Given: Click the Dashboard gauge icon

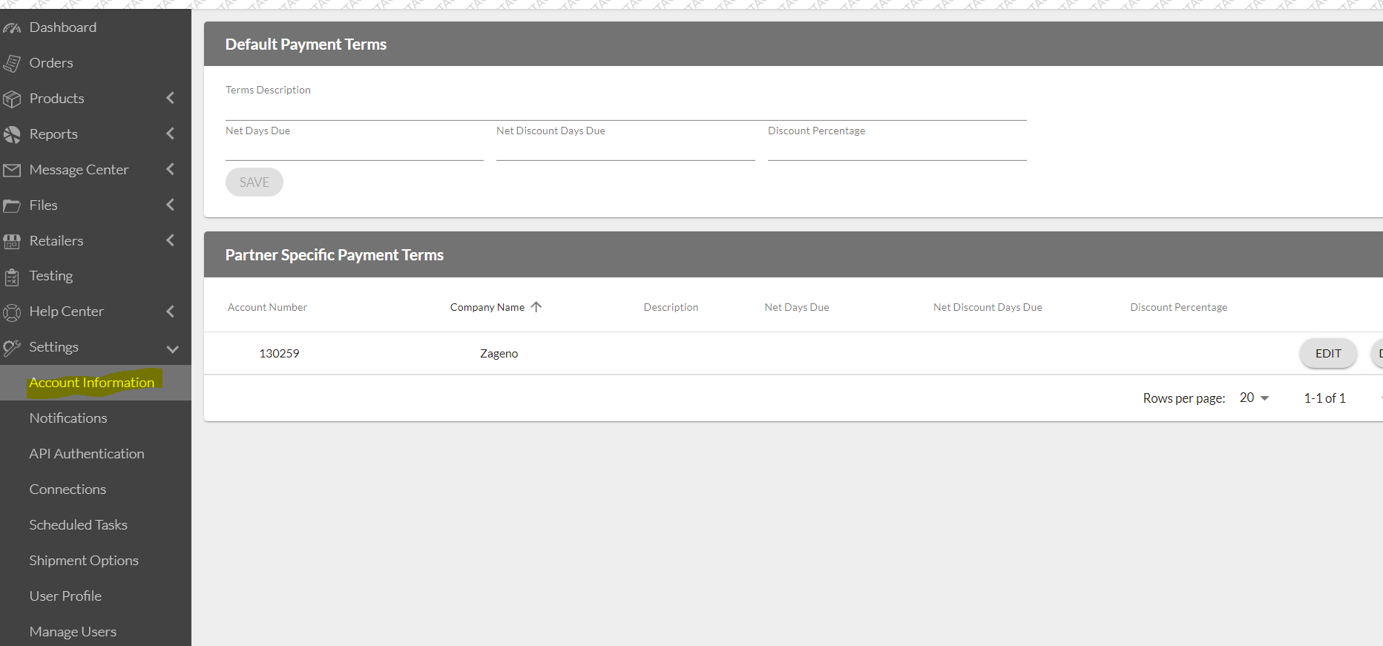Looking at the screenshot, I should point(12,28).
